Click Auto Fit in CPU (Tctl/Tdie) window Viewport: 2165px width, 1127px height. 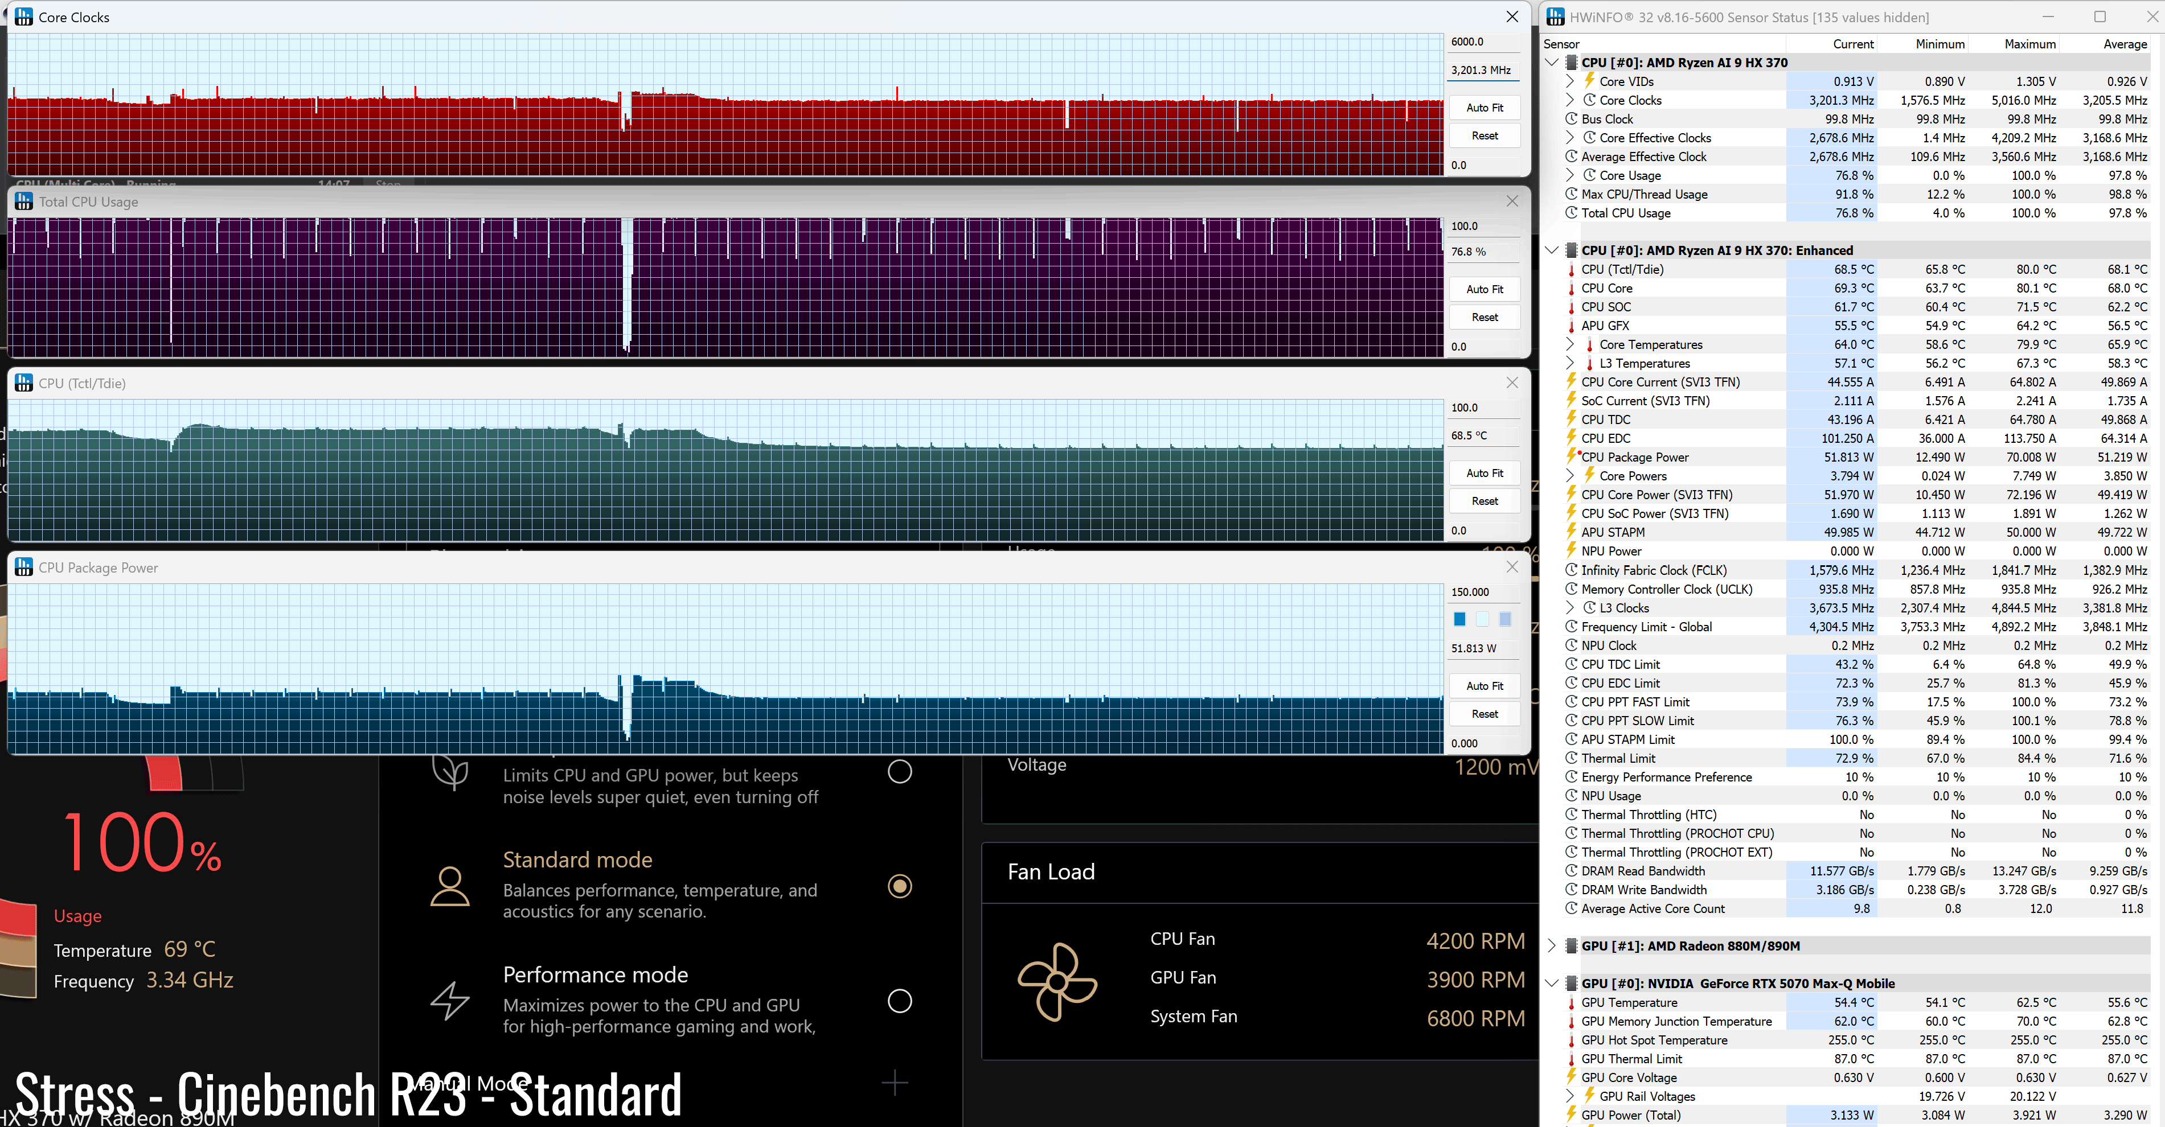coord(1484,473)
